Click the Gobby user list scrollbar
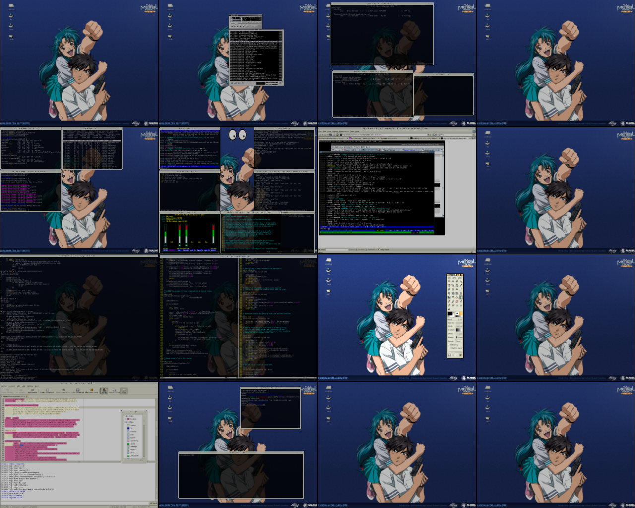Viewport: 635px width, 508px height. point(144,437)
